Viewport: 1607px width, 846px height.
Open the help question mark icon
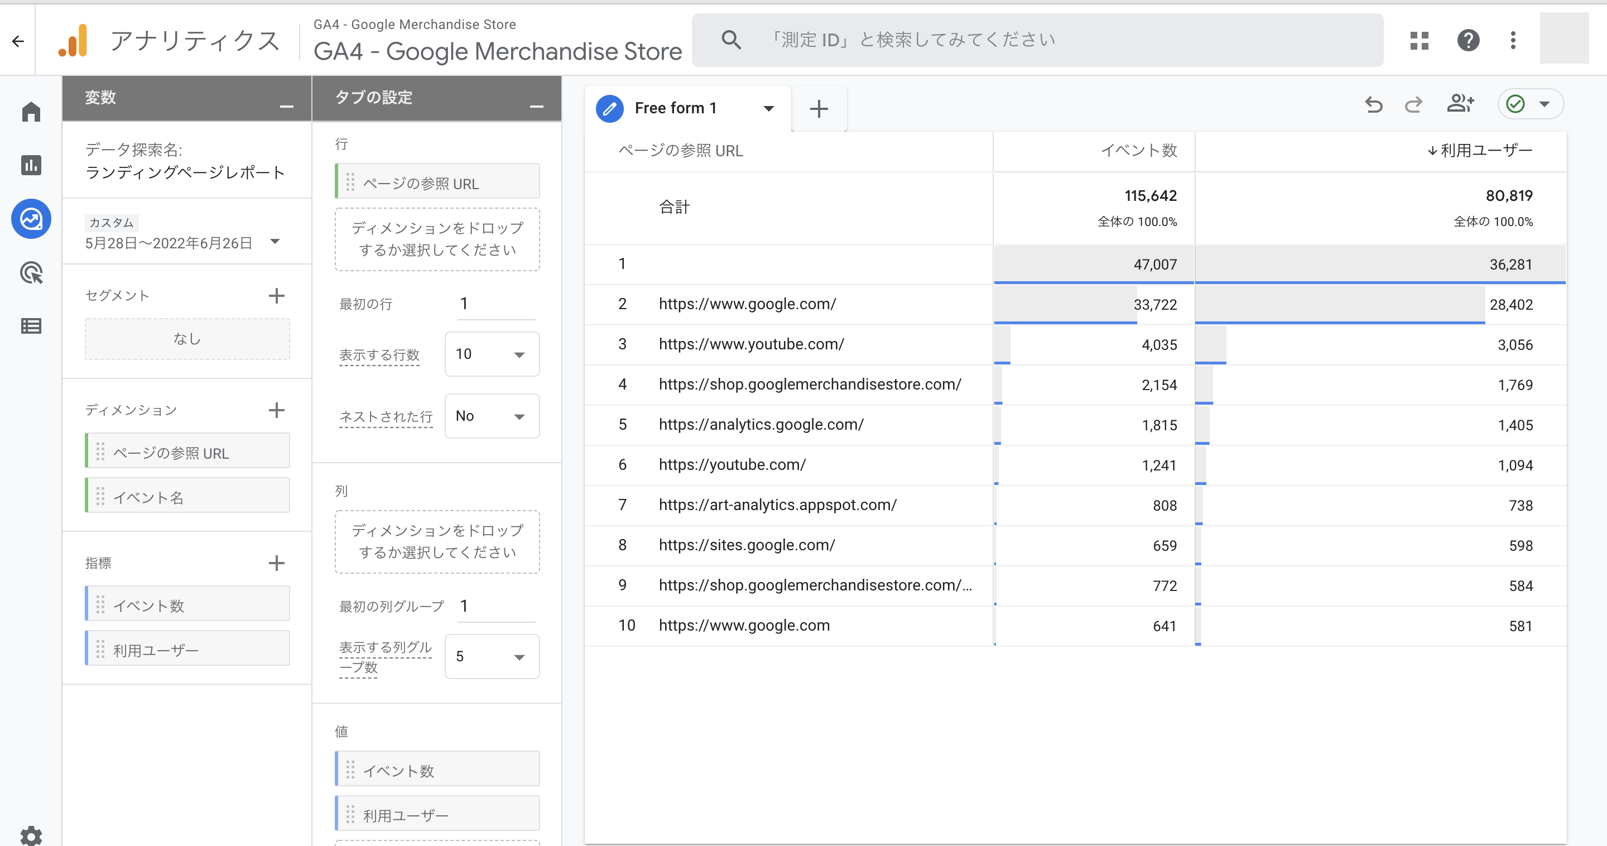[1468, 41]
